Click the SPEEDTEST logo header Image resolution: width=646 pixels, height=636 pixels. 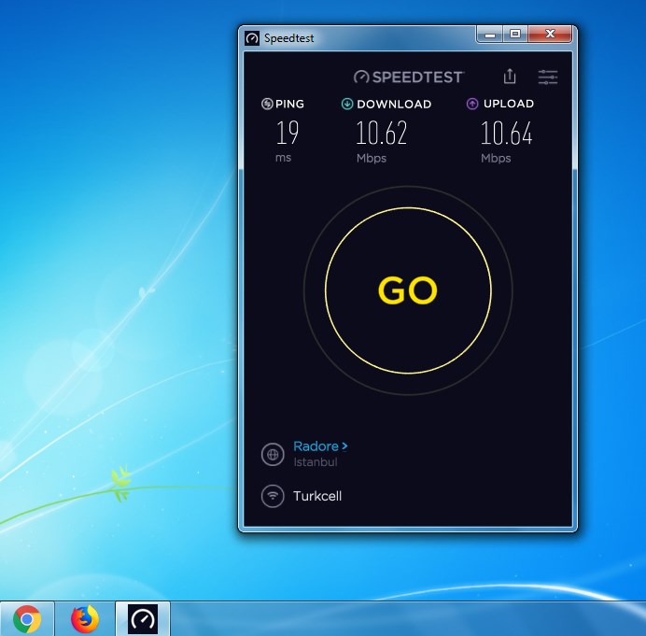[409, 78]
